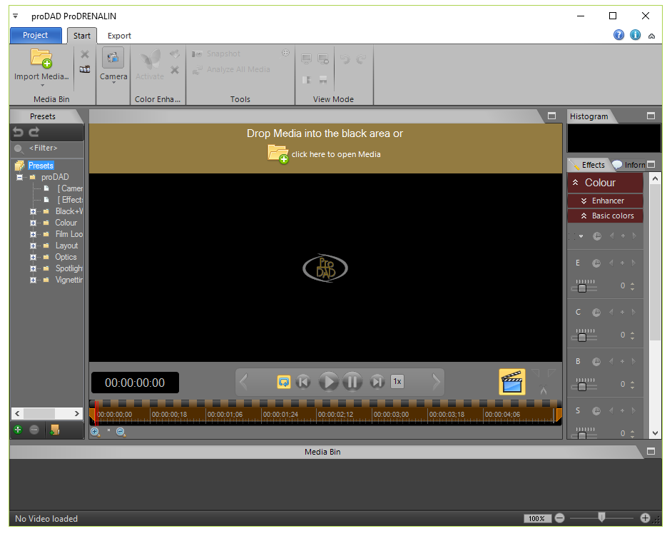Jump to previous frame with skip-back button
The height and width of the screenshot is (536, 667).
click(303, 382)
